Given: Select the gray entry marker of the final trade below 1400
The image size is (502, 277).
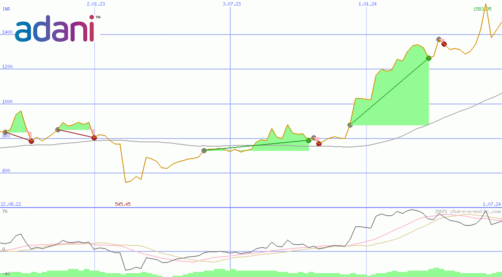Looking at the screenshot, I should click(439, 39).
